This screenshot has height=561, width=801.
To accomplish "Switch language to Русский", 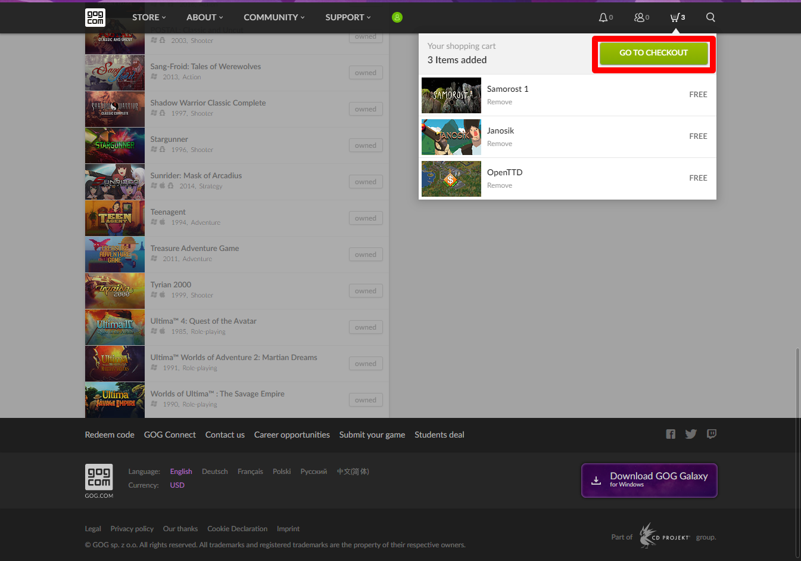I will (x=313, y=472).
